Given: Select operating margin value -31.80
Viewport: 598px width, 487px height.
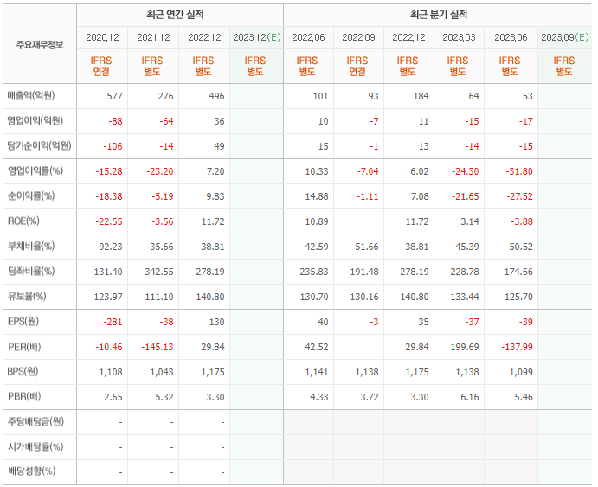Looking at the screenshot, I should pyautogui.click(x=519, y=171).
